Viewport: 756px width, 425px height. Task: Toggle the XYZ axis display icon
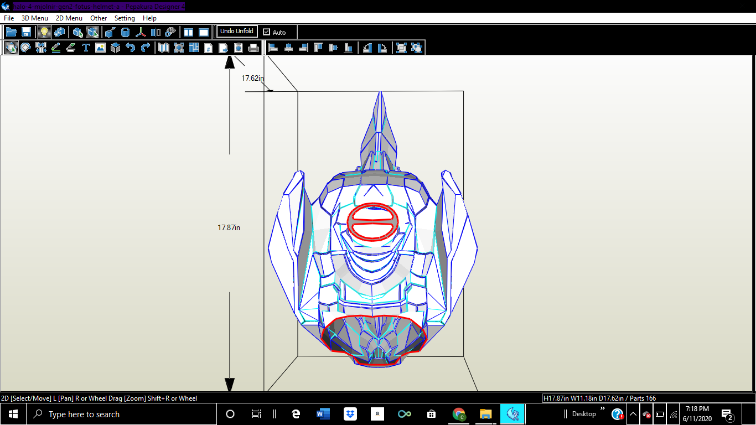pyautogui.click(x=141, y=32)
